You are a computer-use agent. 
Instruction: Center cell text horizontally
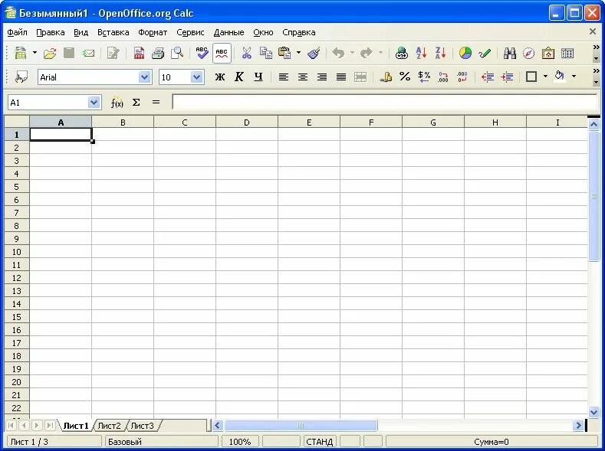pos(303,77)
